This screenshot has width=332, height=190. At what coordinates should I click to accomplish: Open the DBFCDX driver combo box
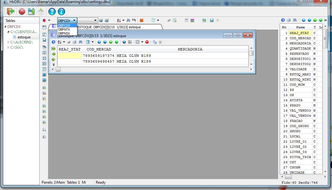pyautogui.click(x=67, y=21)
